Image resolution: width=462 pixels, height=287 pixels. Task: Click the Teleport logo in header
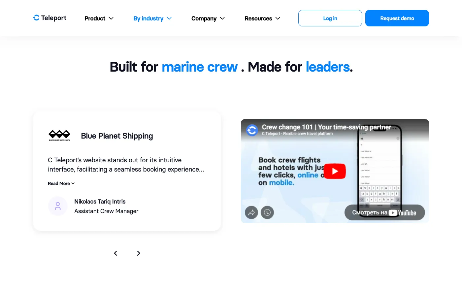(x=50, y=18)
